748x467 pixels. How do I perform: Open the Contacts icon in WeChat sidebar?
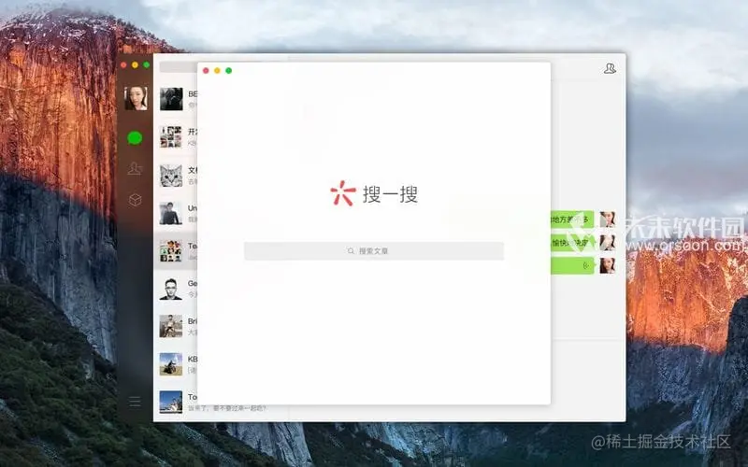click(x=135, y=168)
